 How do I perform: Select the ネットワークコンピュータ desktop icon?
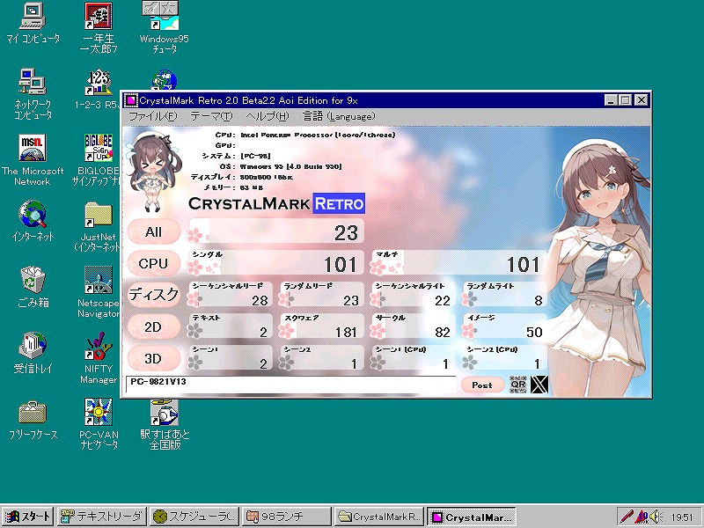[33, 93]
